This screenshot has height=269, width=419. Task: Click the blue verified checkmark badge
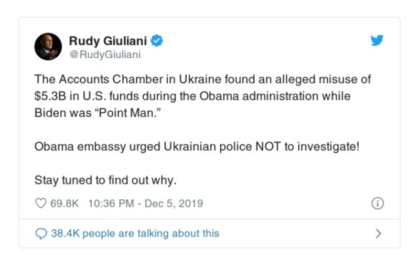click(x=156, y=40)
